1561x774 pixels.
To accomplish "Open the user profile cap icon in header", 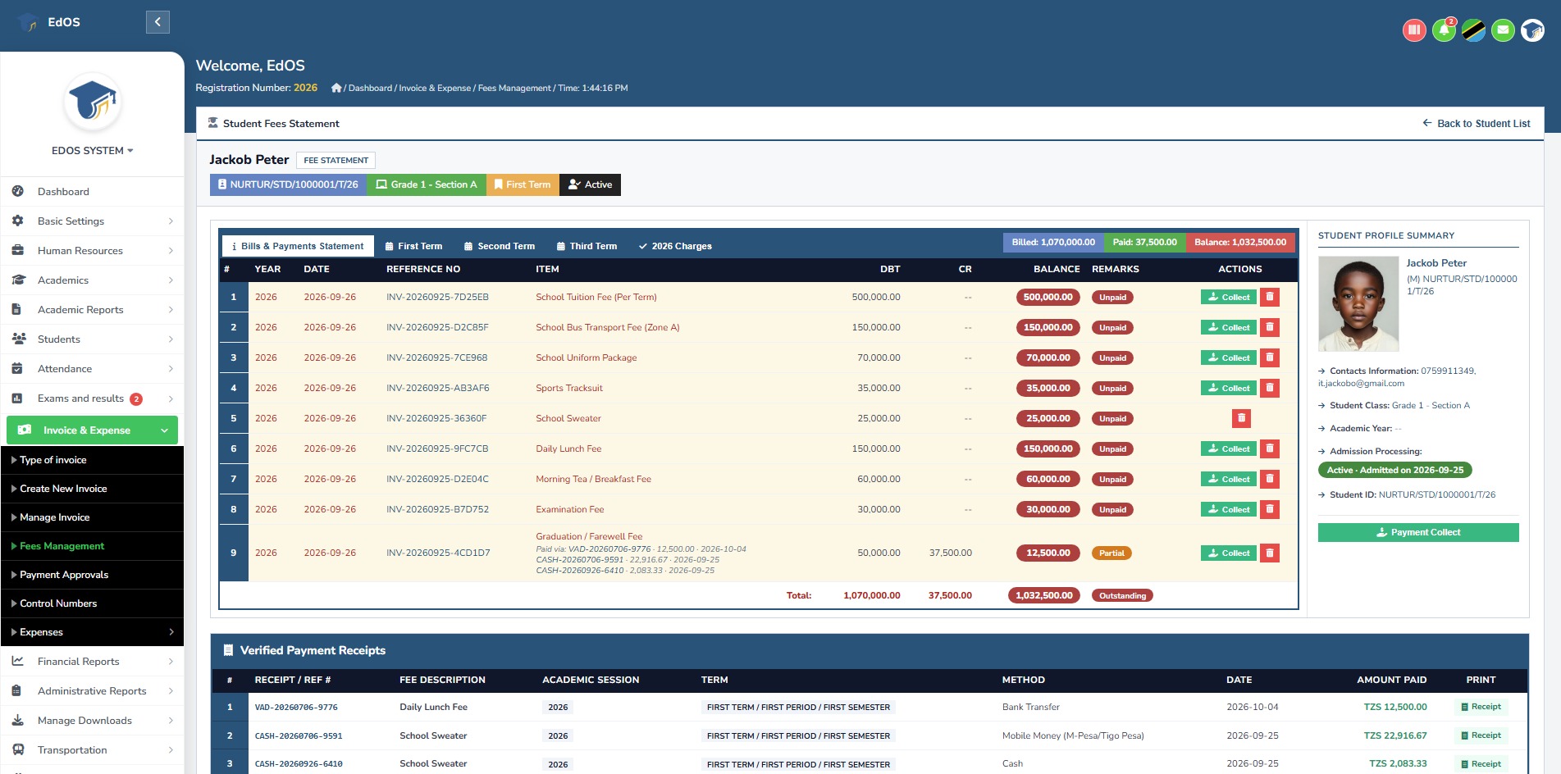I will point(1532,31).
